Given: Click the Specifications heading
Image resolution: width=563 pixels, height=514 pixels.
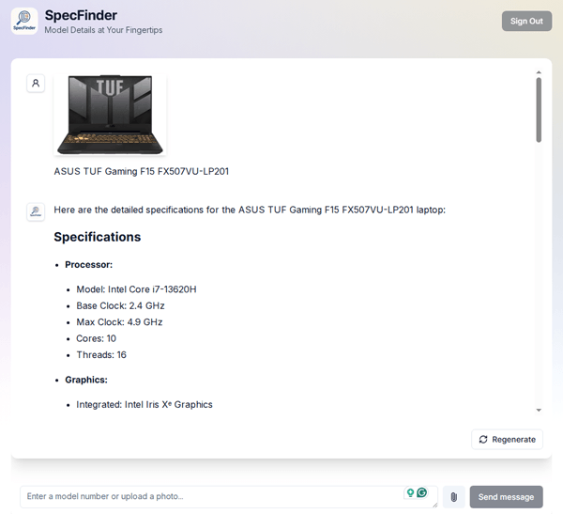Looking at the screenshot, I should [98, 237].
